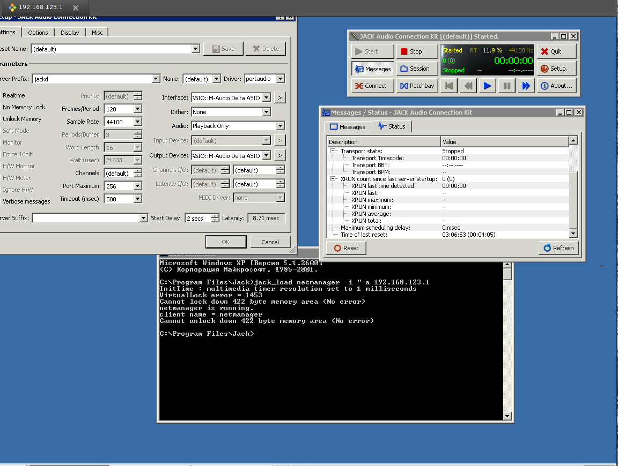
Task: Open the Patchbay window
Action: [416, 86]
